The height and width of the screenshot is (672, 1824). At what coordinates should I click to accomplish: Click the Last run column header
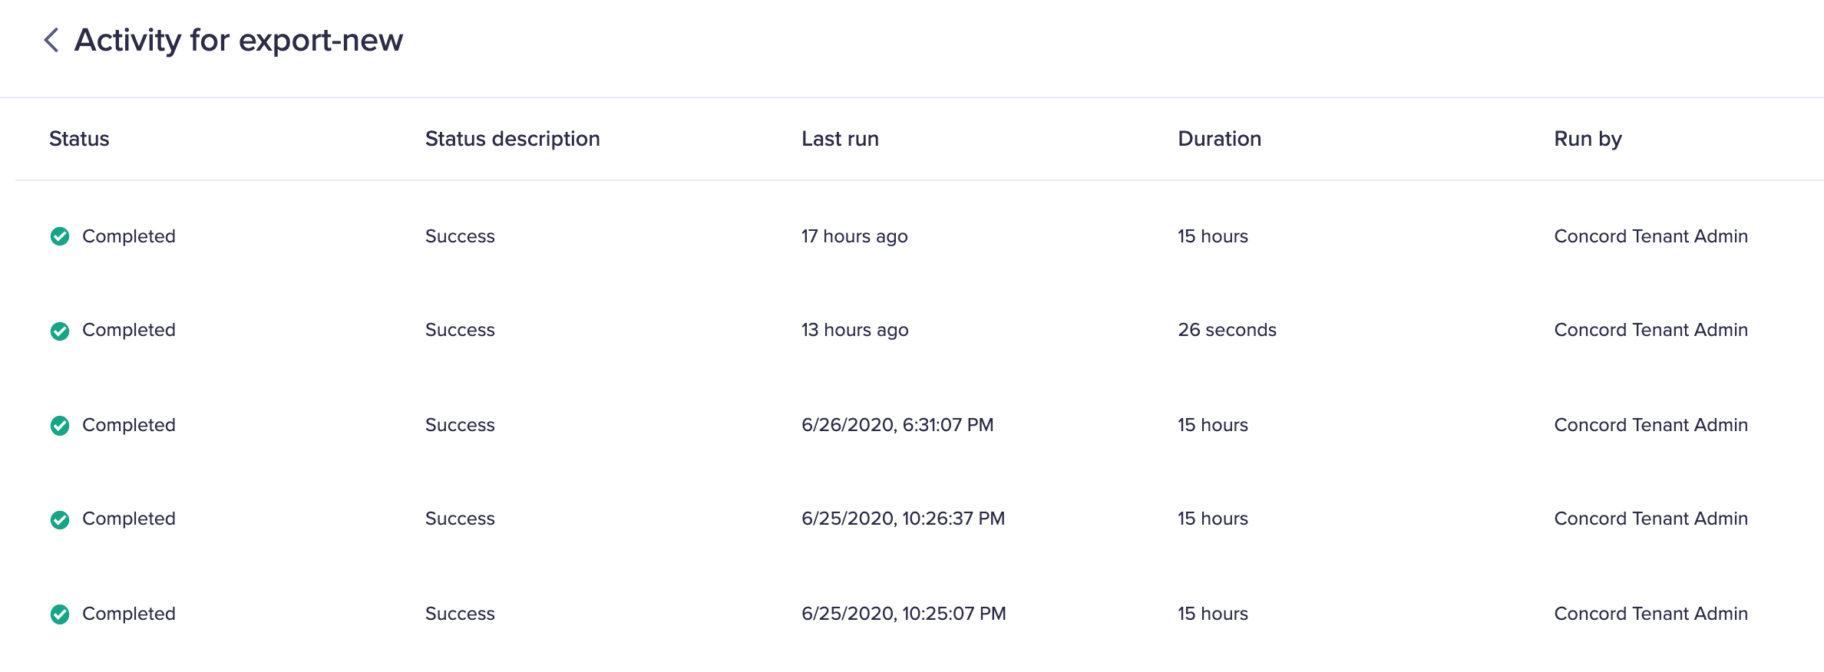pyautogui.click(x=839, y=139)
